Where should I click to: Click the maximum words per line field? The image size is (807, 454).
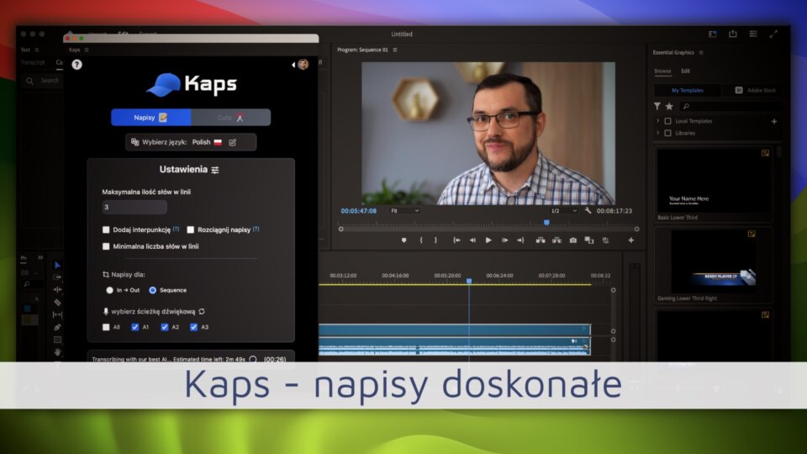pyautogui.click(x=134, y=207)
